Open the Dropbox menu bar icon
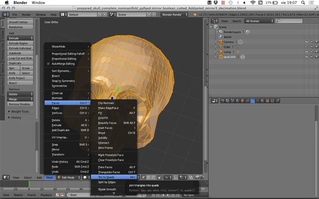This screenshot has width=319, height=199. (216, 2)
